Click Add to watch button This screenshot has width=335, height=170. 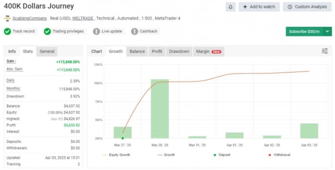click(x=259, y=7)
